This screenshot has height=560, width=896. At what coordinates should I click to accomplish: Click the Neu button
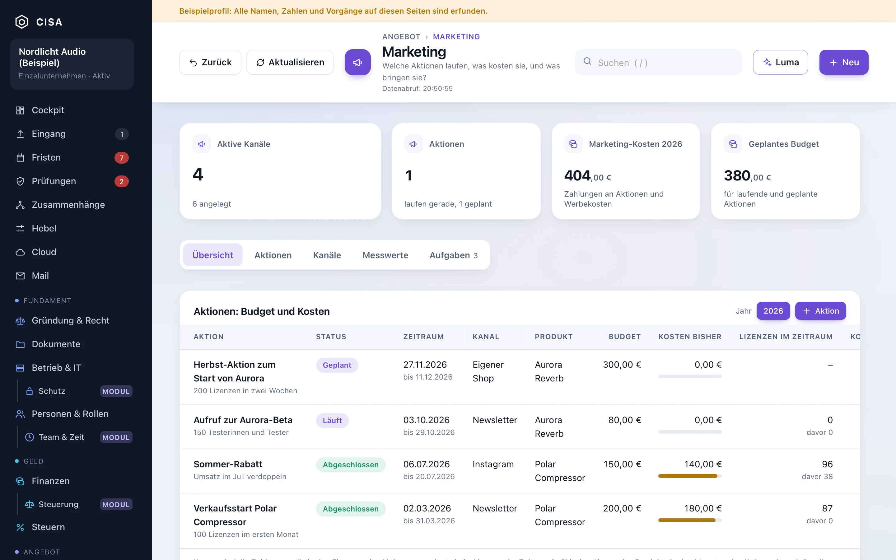(x=844, y=62)
